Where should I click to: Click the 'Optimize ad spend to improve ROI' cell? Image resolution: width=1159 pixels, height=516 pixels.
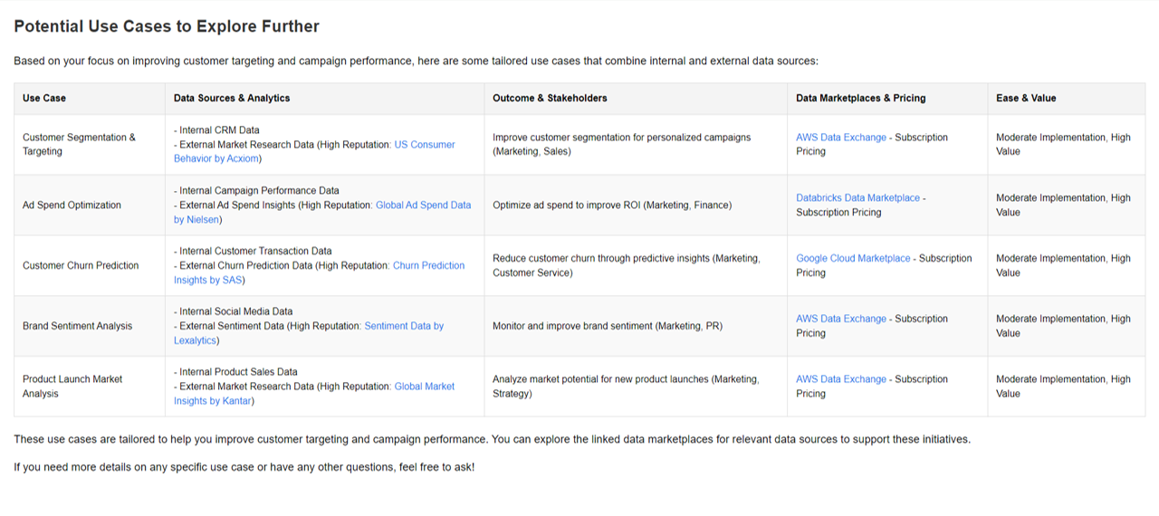coord(636,205)
